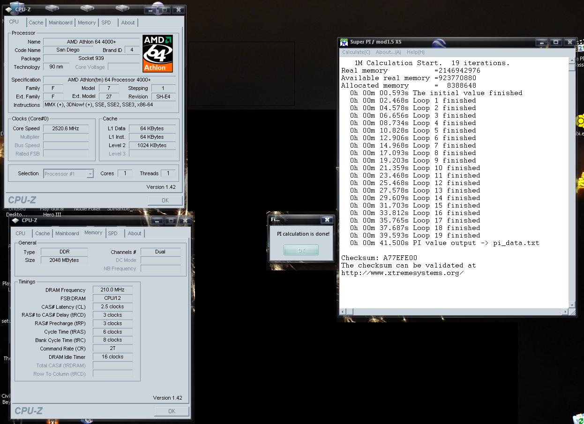Click the Package value Socket 939
584x424 pixels.
click(x=91, y=59)
